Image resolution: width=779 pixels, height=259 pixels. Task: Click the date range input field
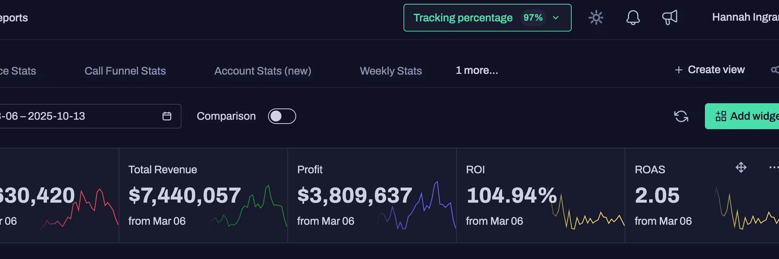tap(77, 116)
